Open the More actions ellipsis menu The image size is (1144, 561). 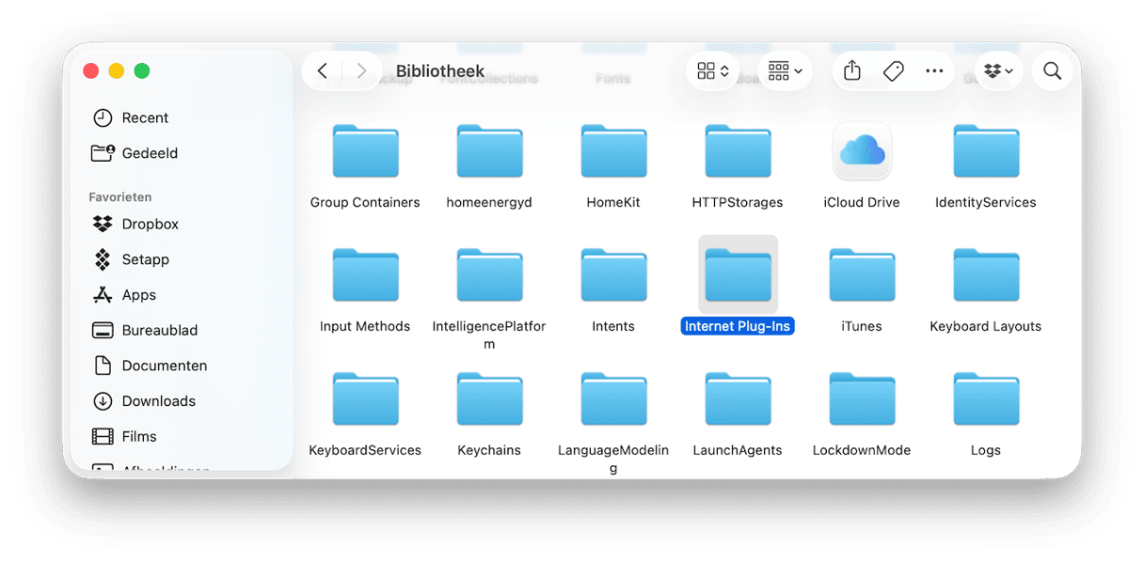tap(934, 71)
